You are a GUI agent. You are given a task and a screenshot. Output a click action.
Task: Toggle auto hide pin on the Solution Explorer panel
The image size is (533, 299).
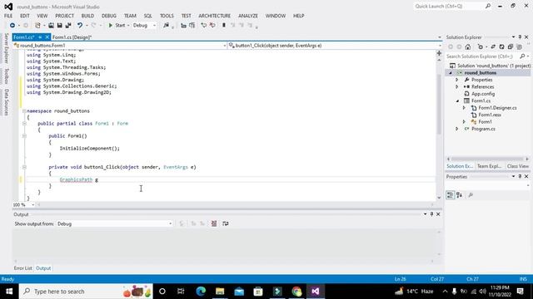tap(520, 37)
